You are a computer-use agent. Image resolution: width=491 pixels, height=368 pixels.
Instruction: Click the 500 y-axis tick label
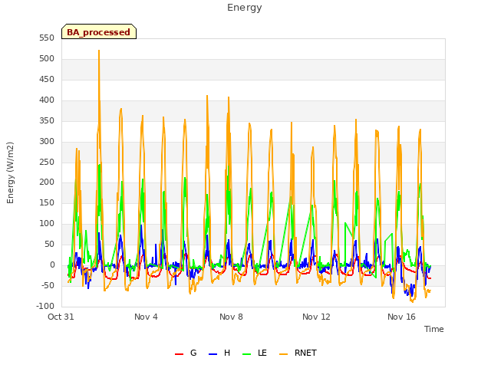click(47, 59)
